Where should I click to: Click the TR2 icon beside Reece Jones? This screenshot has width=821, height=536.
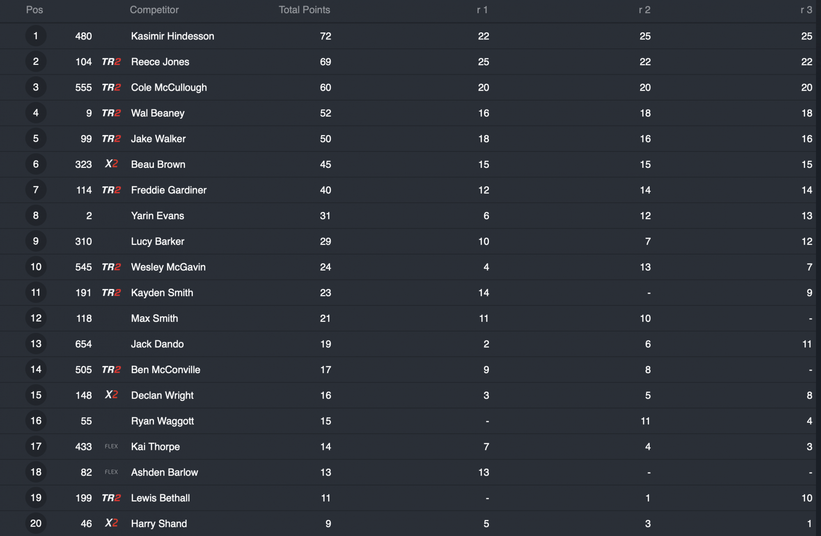111,62
